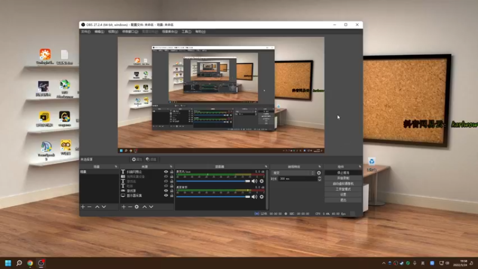Toggle the lock on the 视频采集设备 source

171,176
